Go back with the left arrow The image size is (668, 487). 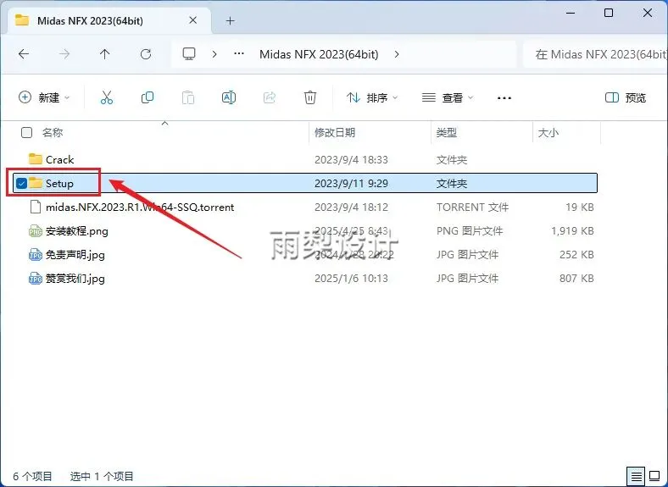point(24,54)
